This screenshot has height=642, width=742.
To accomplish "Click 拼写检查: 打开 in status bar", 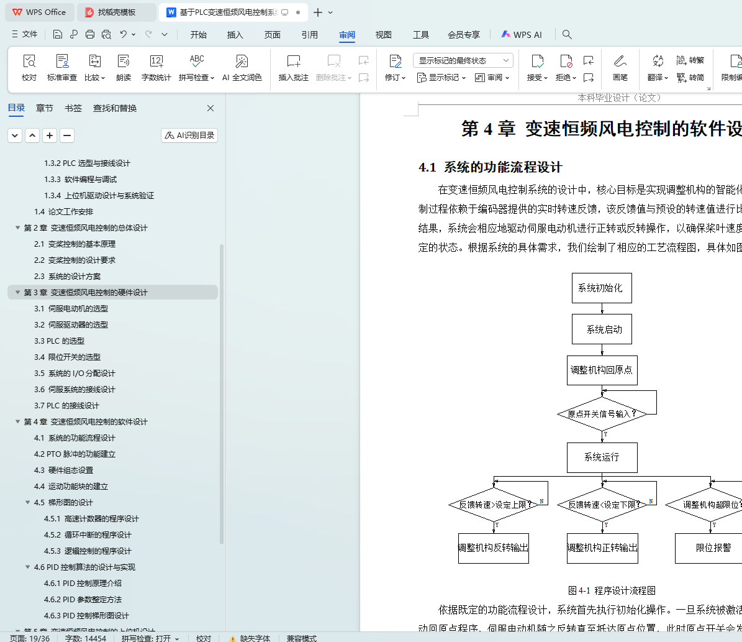I will coord(150,638).
